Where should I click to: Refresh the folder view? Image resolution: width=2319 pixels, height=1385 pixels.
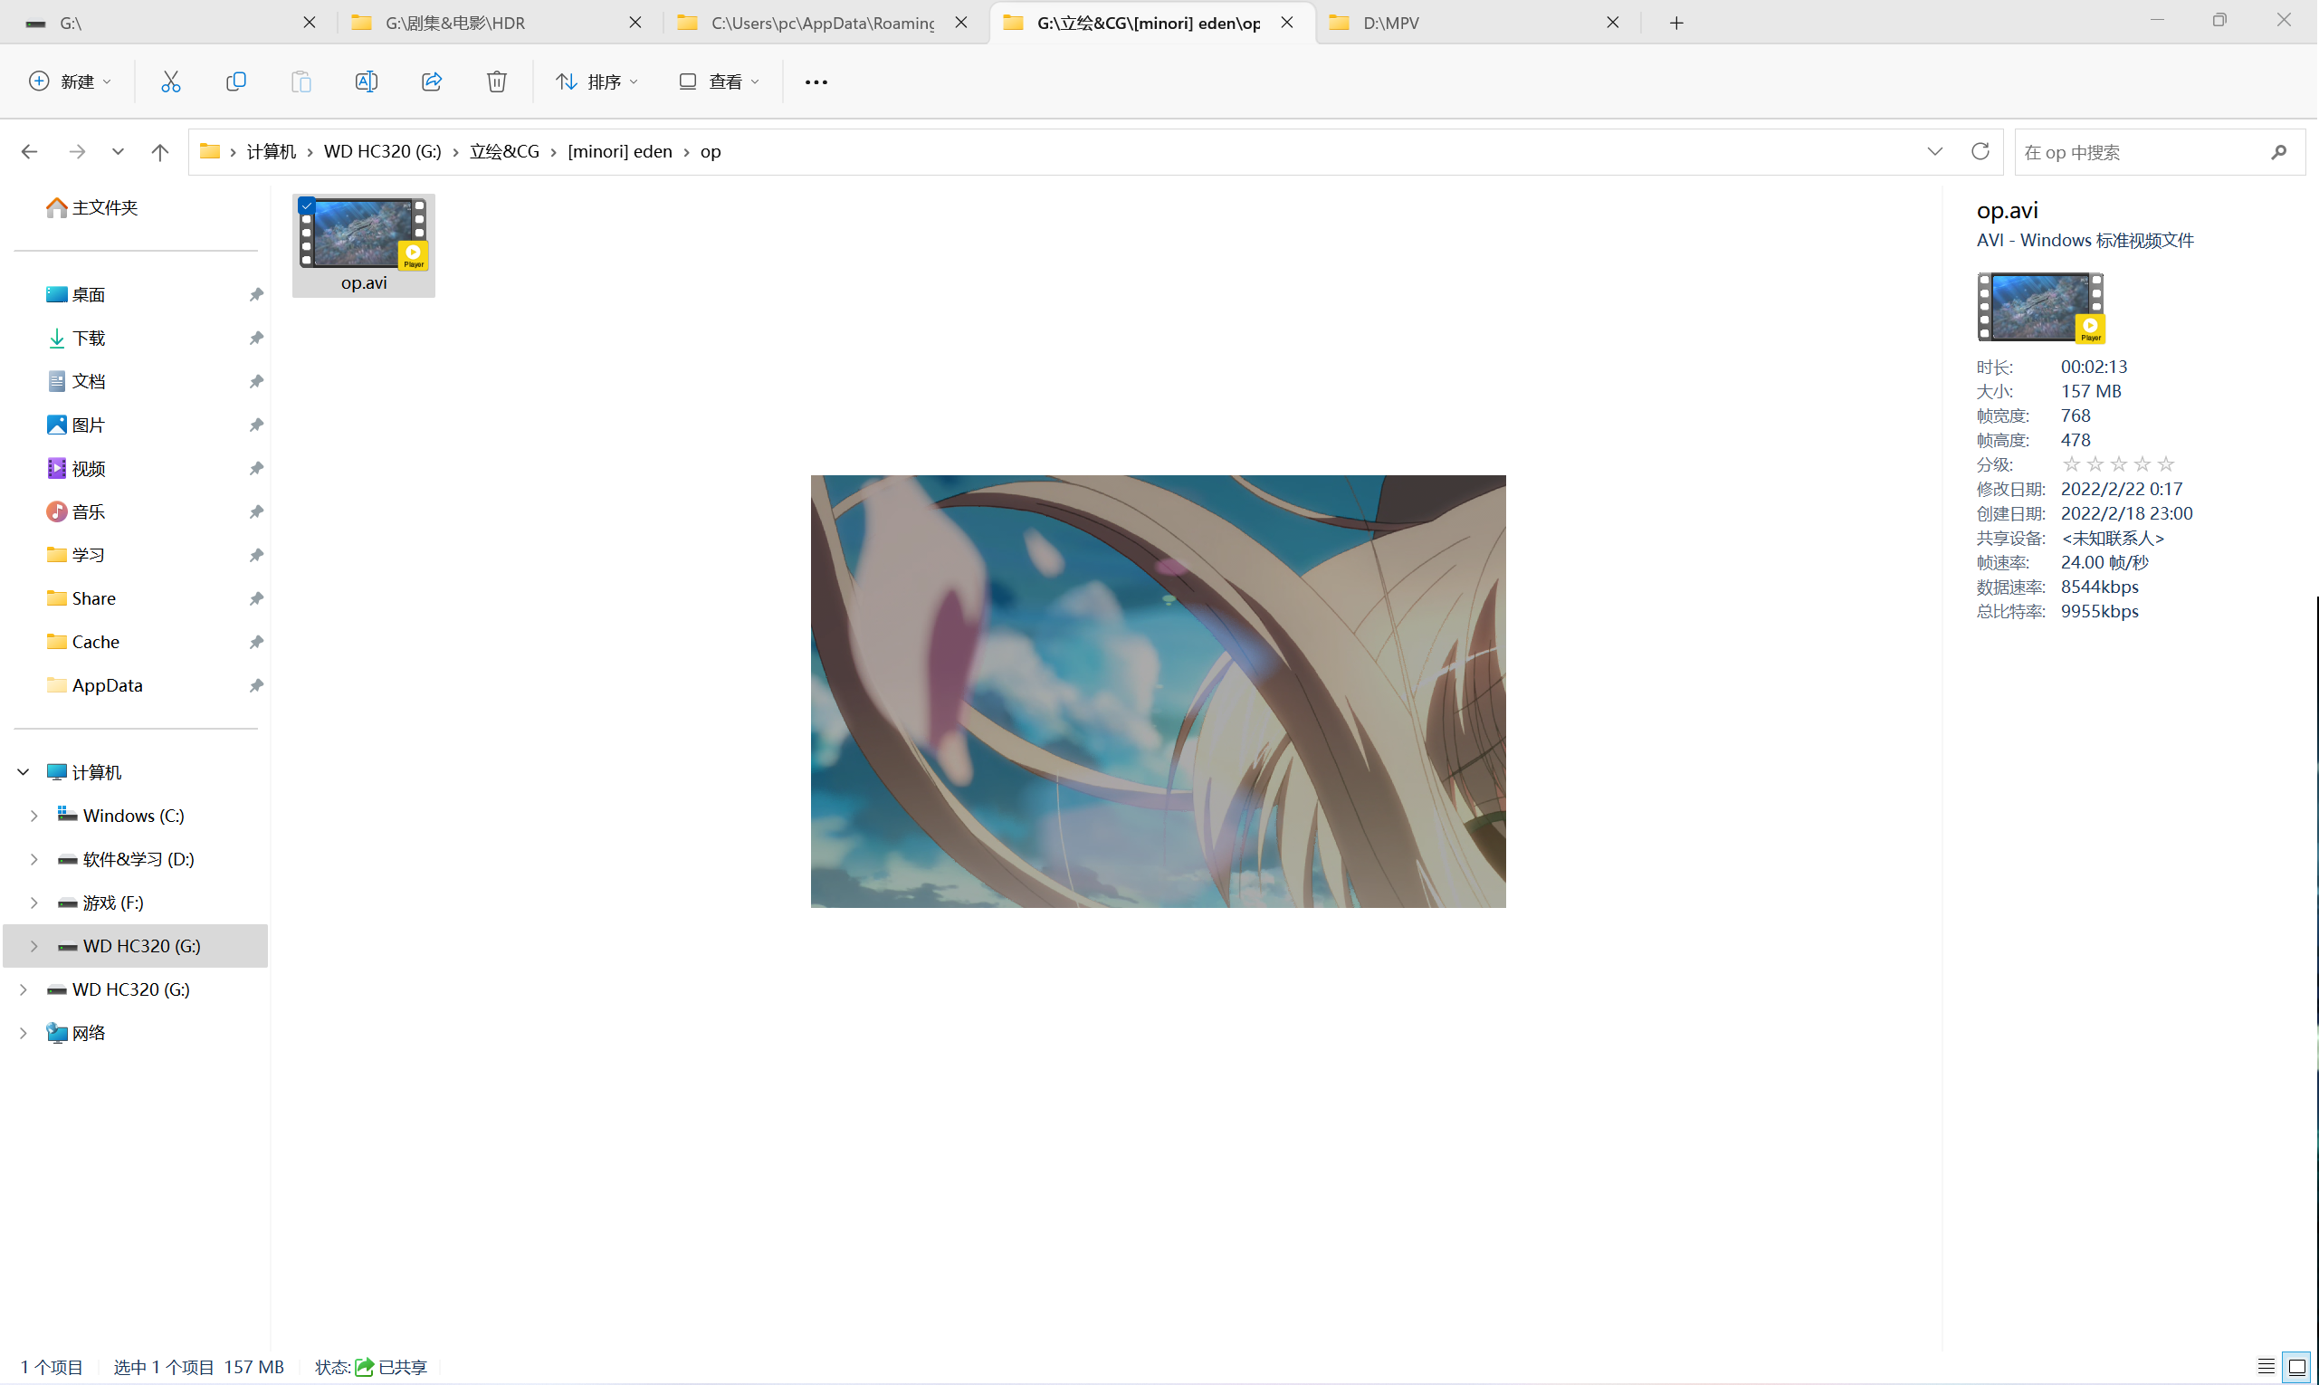[x=1981, y=151]
